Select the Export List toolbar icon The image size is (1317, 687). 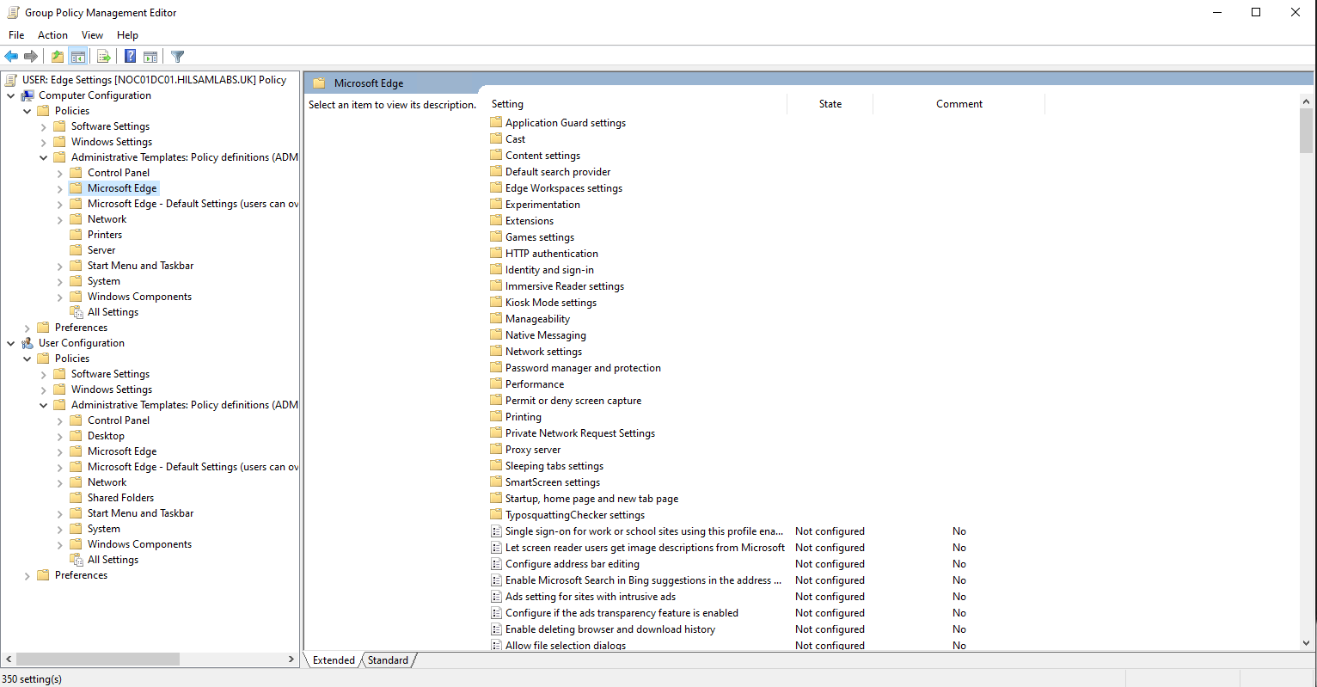(x=103, y=56)
